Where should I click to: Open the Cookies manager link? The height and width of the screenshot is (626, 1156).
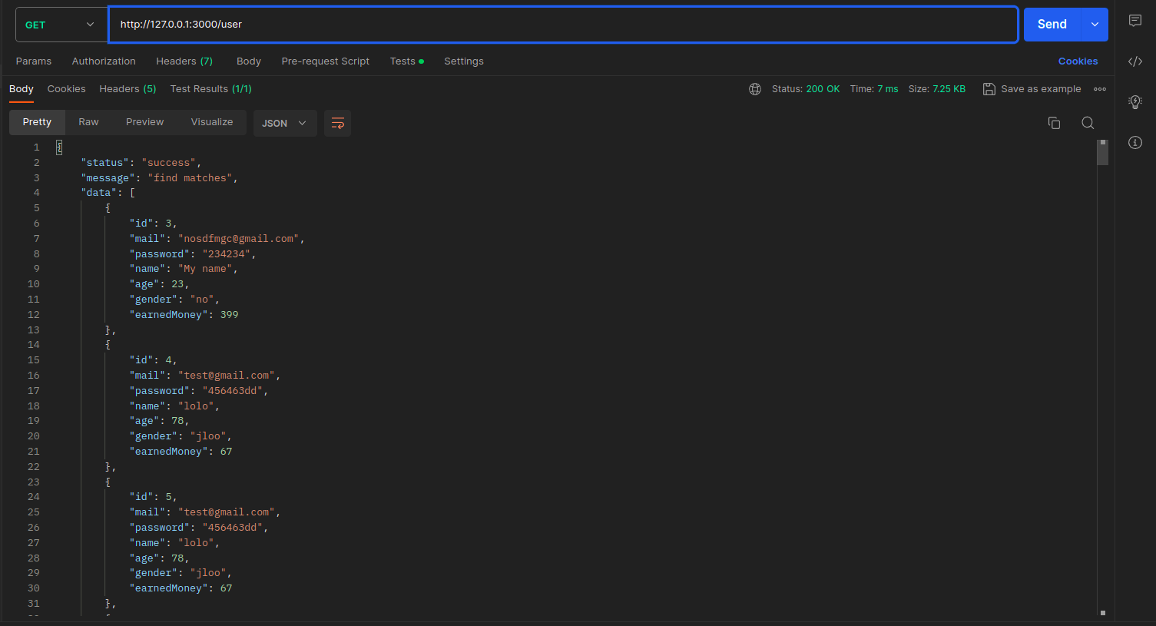1078,61
